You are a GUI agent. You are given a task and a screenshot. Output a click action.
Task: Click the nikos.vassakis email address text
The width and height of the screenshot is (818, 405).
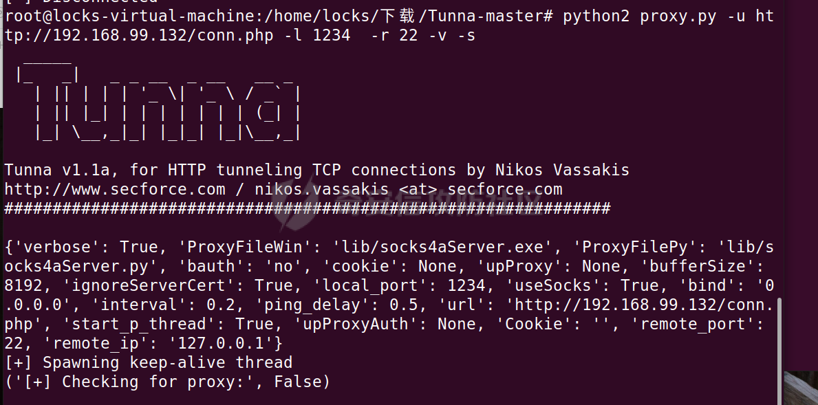(409, 189)
